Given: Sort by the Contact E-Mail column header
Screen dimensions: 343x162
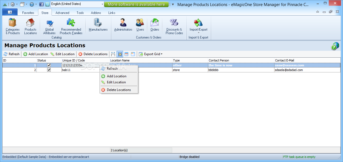Looking at the screenshot, I should (x=307, y=60).
